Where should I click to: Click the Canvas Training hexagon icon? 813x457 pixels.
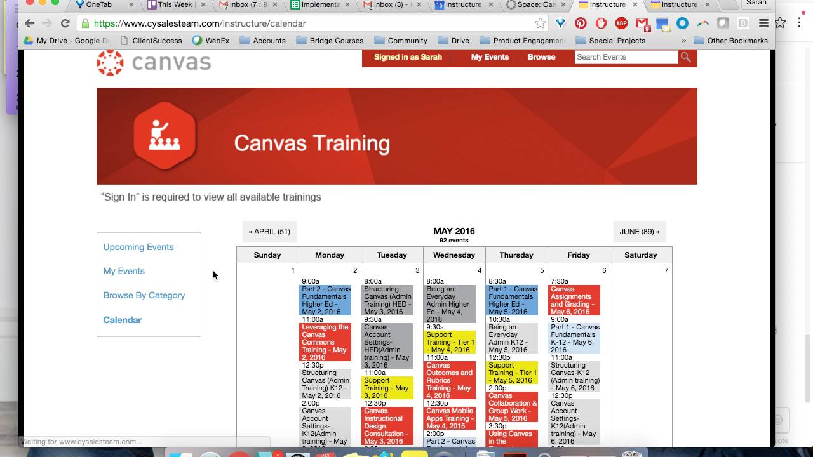pos(165,135)
